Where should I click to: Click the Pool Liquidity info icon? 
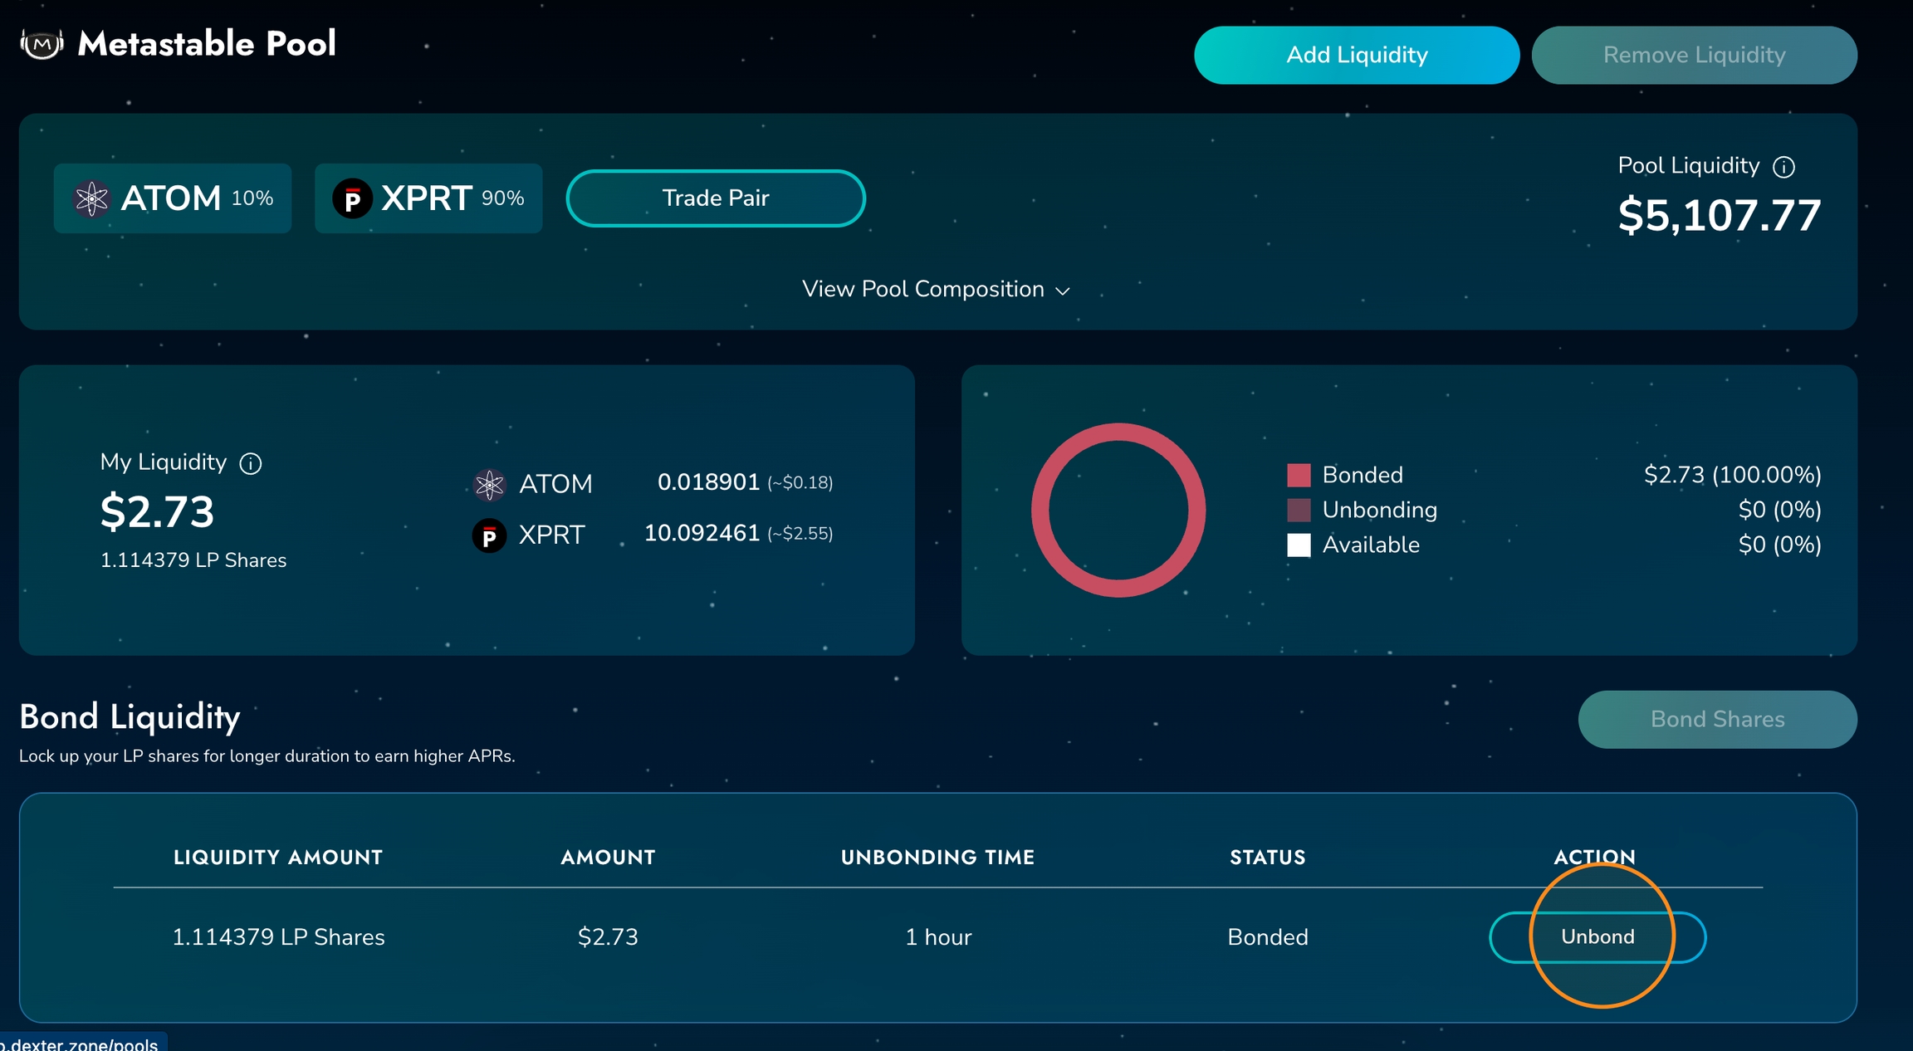click(1783, 167)
